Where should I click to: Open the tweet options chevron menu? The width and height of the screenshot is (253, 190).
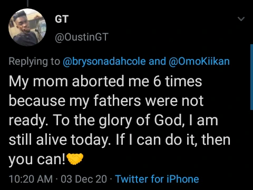click(x=241, y=18)
